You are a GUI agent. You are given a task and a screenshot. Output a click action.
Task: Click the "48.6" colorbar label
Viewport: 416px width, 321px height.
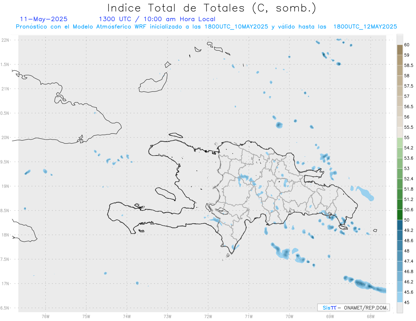point(408,241)
